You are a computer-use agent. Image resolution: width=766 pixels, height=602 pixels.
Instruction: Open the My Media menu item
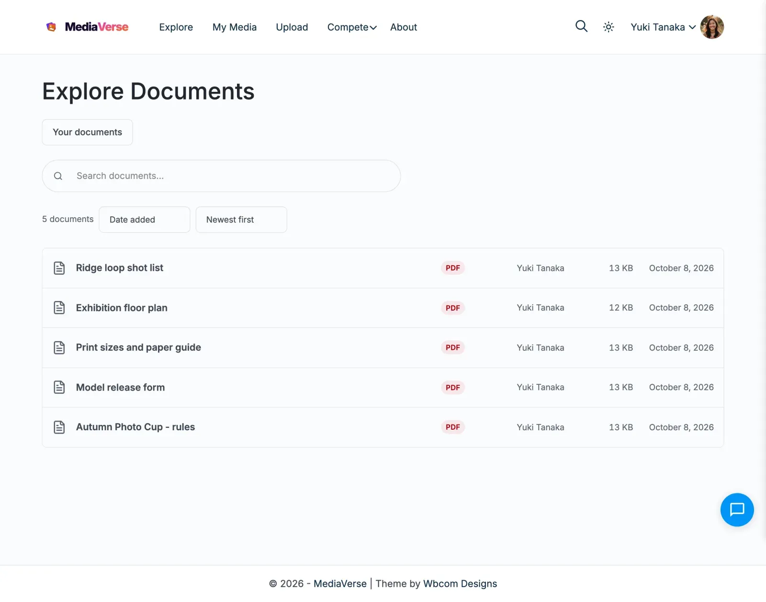235,27
